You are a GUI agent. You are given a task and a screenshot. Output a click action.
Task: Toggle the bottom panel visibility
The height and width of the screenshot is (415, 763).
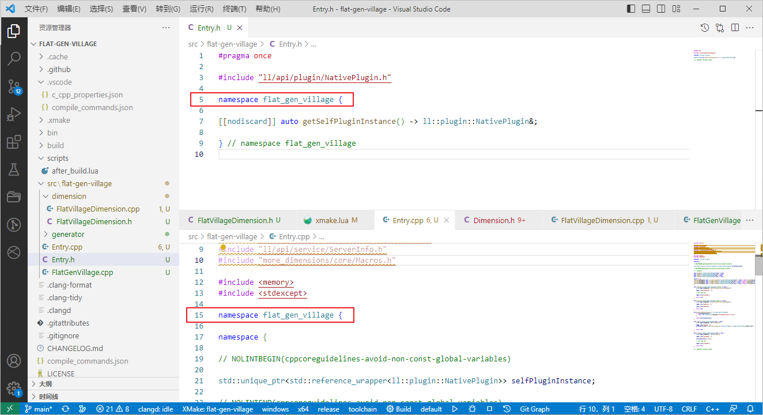tap(646, 9)
